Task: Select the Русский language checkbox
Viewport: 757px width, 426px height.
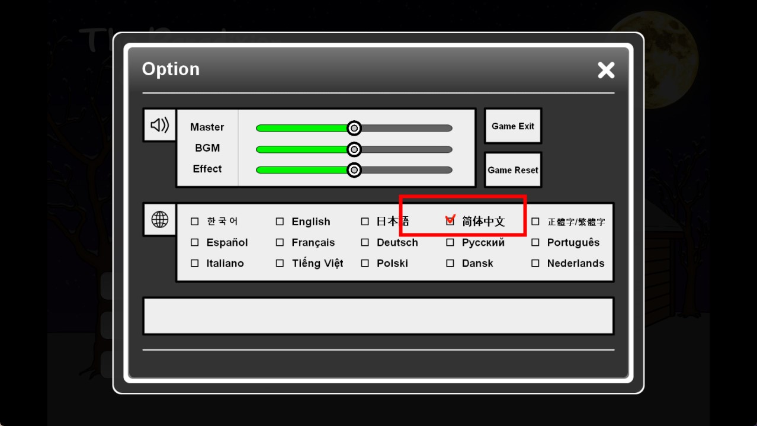Action: (x=450, y=242)
